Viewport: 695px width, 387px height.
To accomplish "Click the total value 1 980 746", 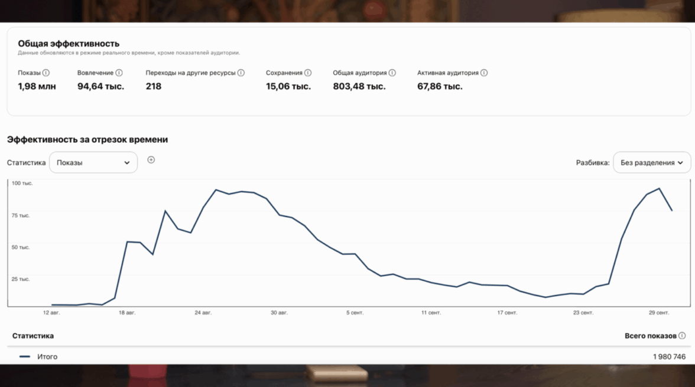I will tap(669, 357).
